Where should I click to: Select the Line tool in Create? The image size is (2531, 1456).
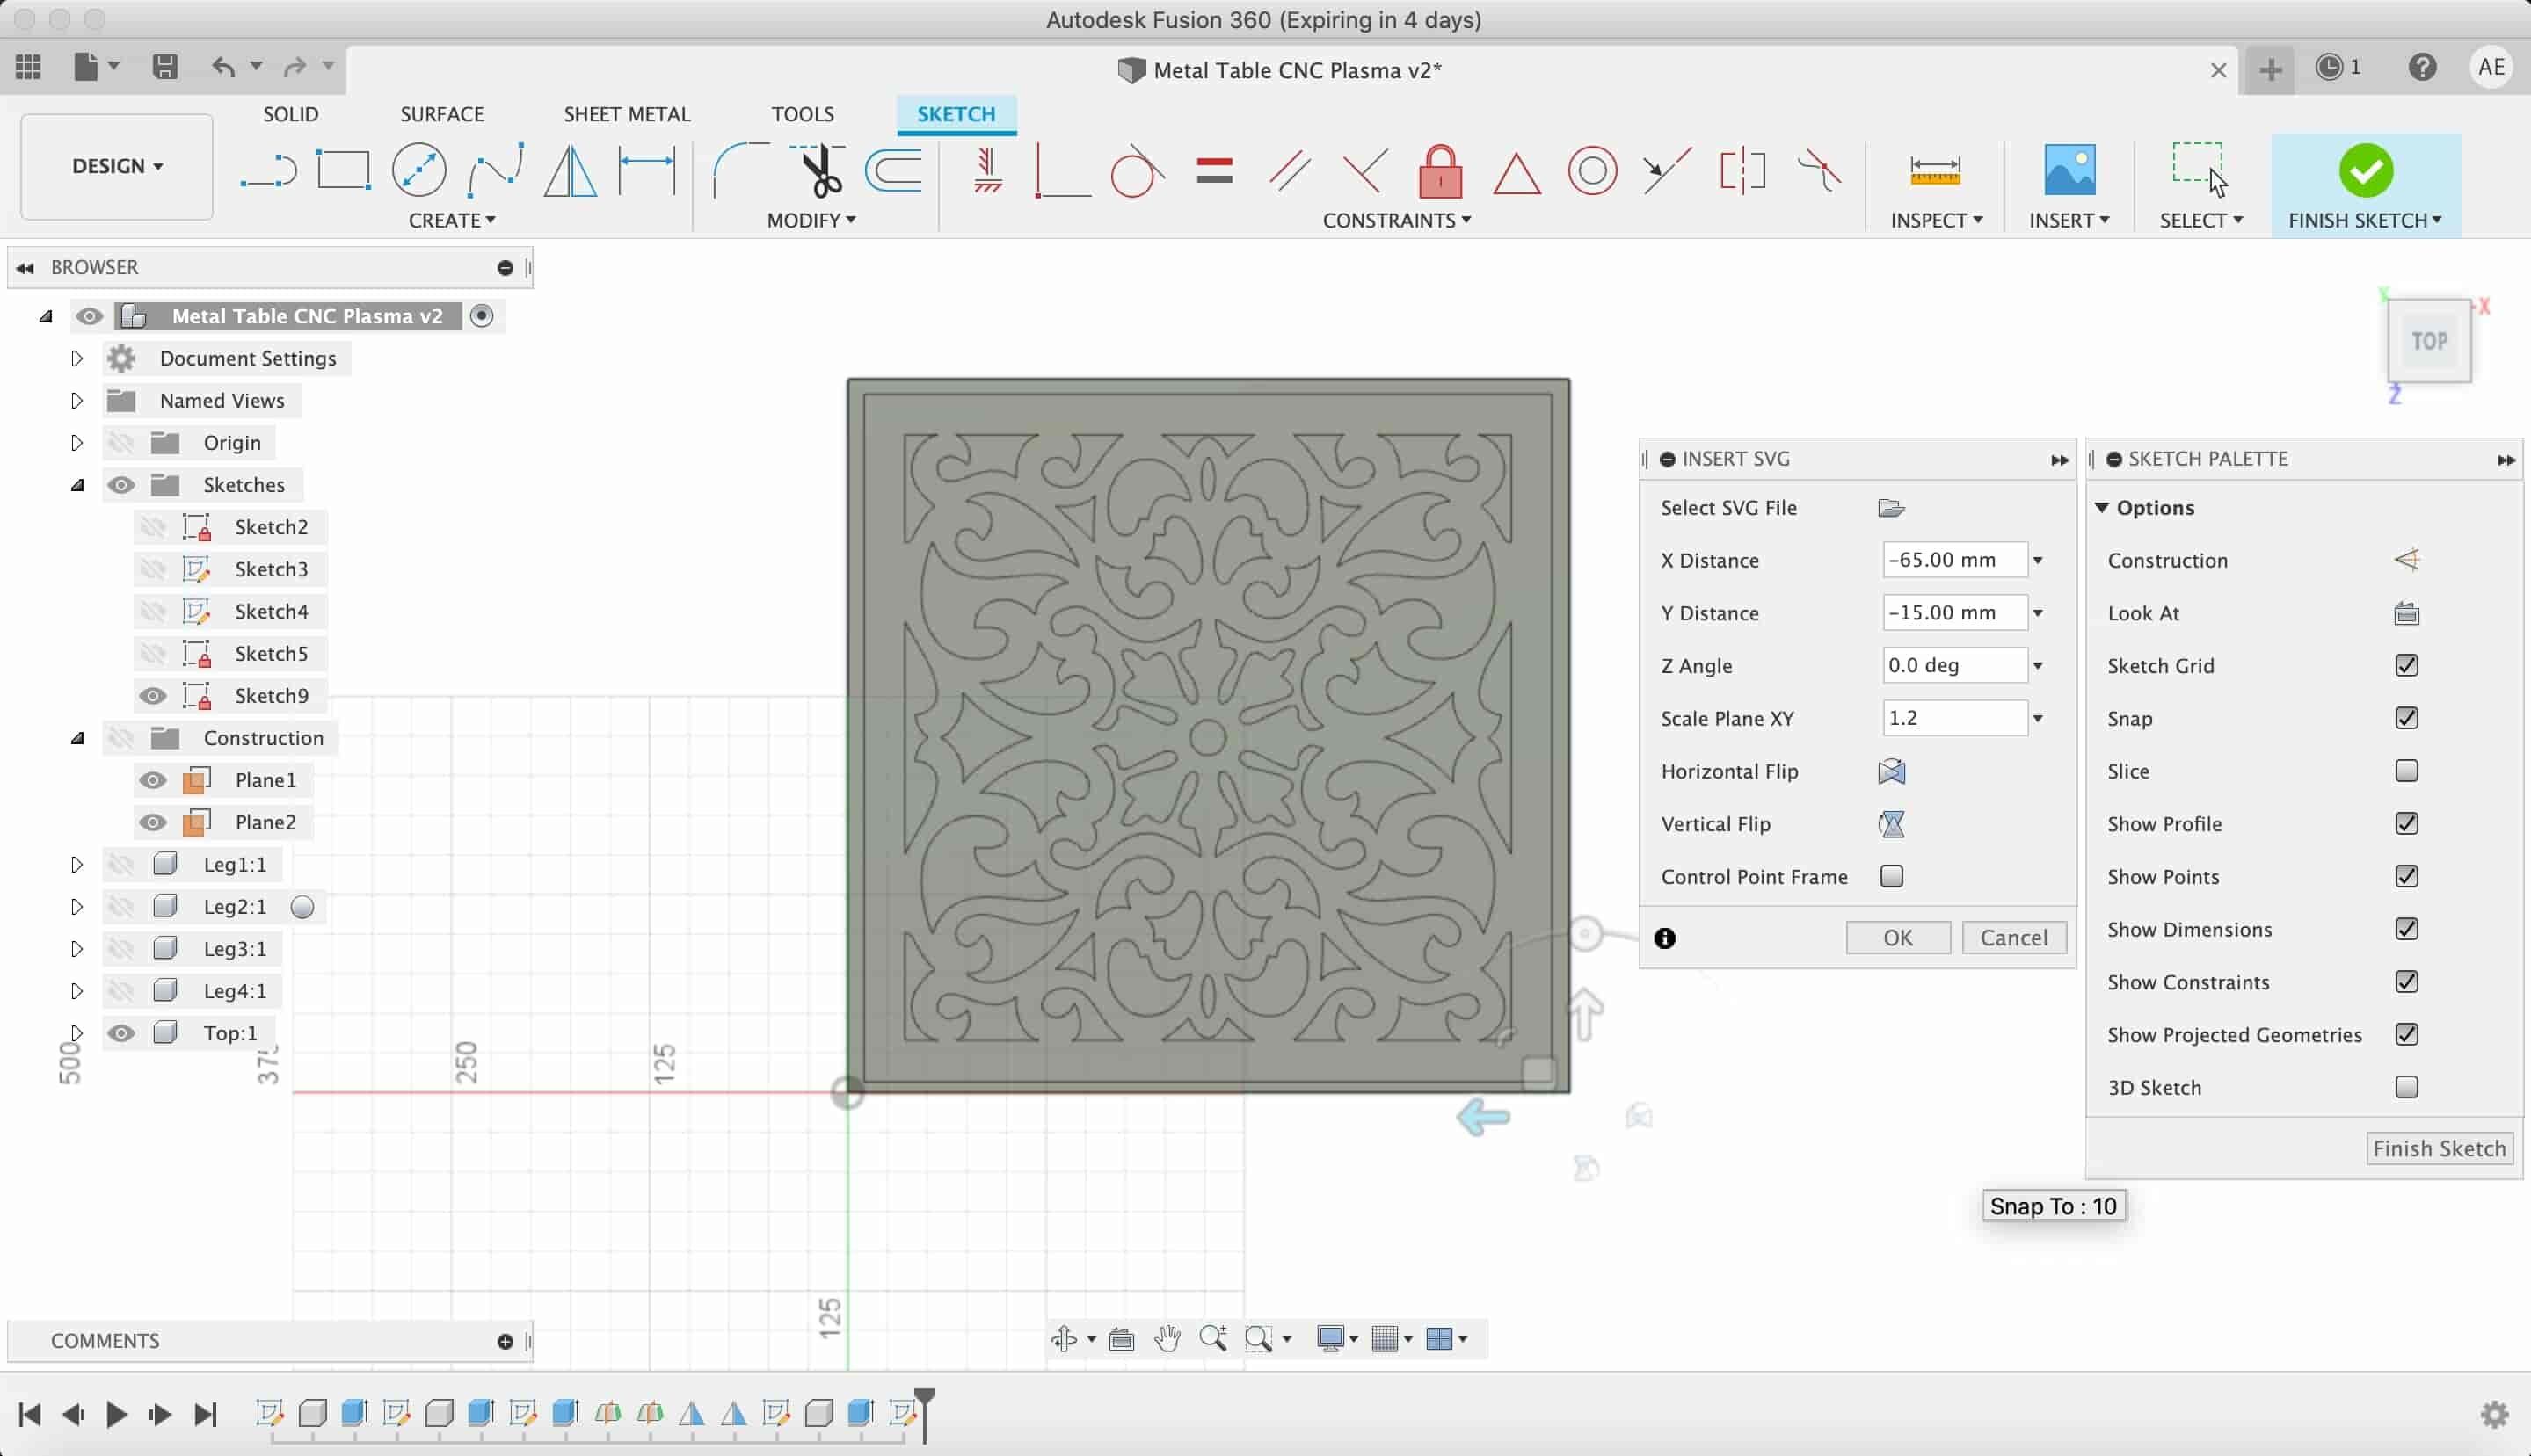[268, 170]
